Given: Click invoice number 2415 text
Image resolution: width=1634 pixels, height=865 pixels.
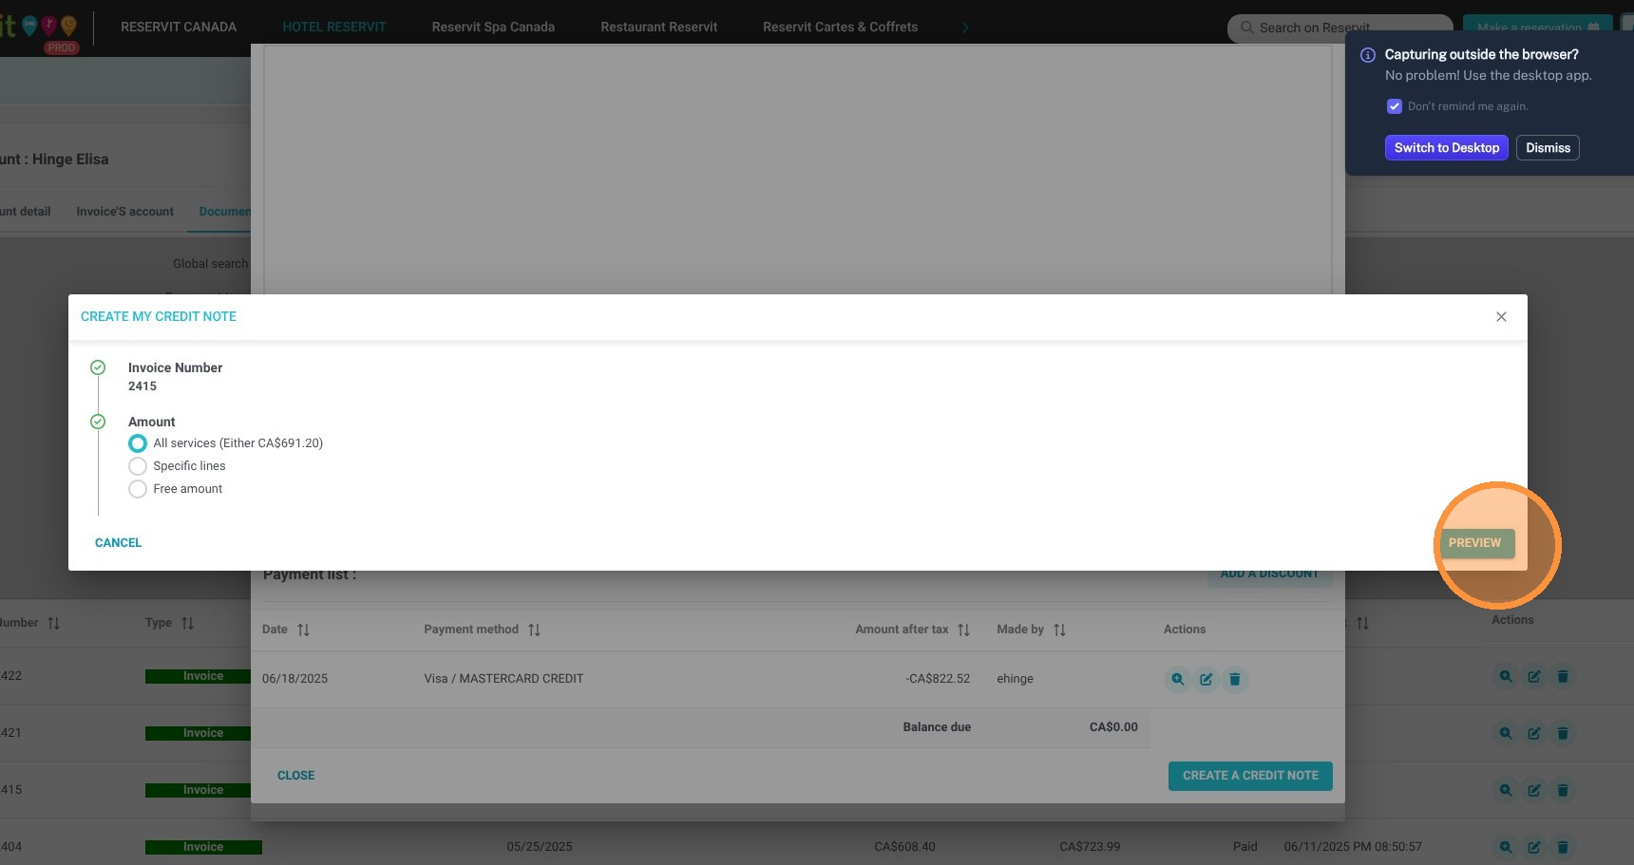Looking at the screenshot, I should (142, 386).
